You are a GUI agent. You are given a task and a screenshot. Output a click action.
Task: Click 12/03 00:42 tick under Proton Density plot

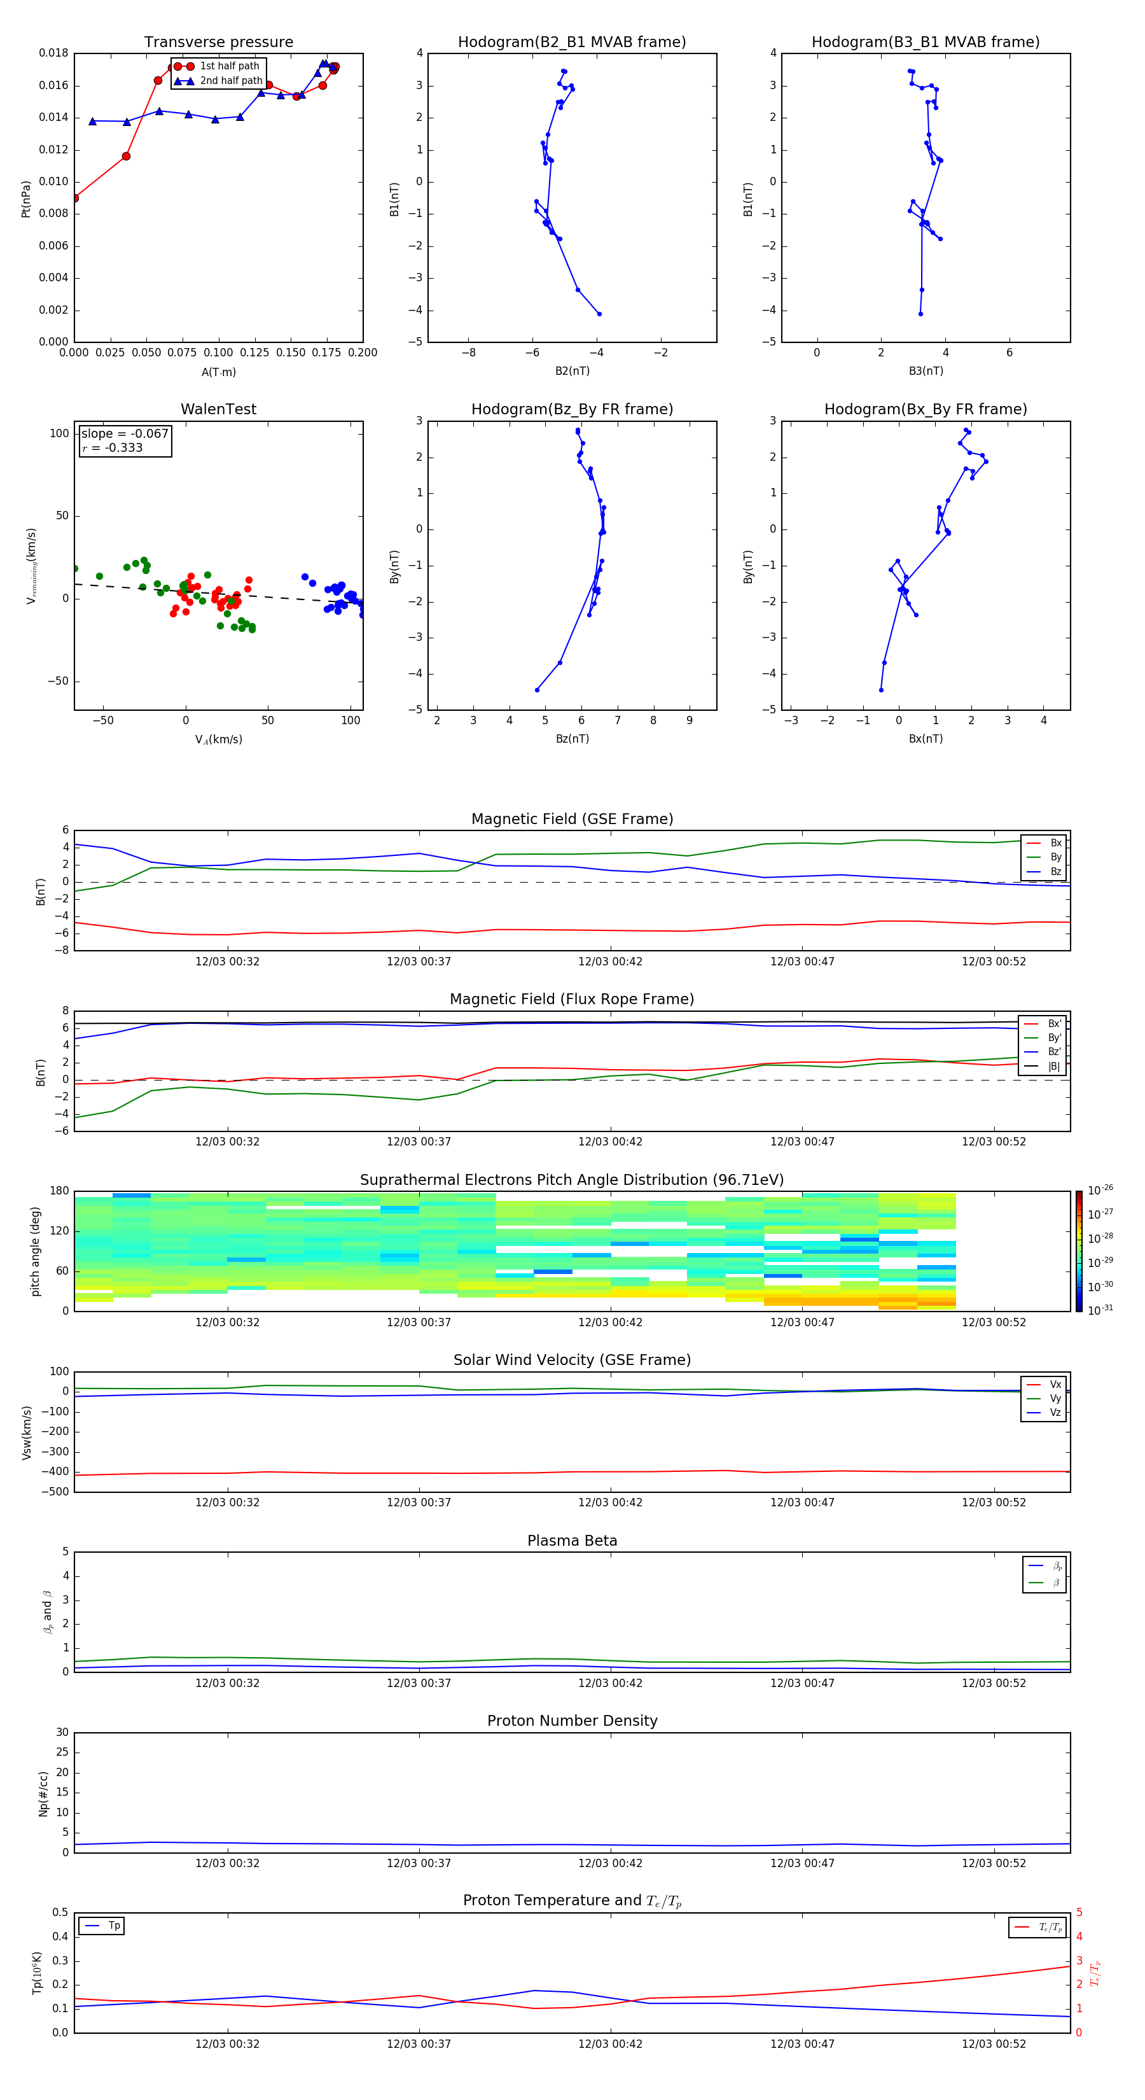point(611,1863)
